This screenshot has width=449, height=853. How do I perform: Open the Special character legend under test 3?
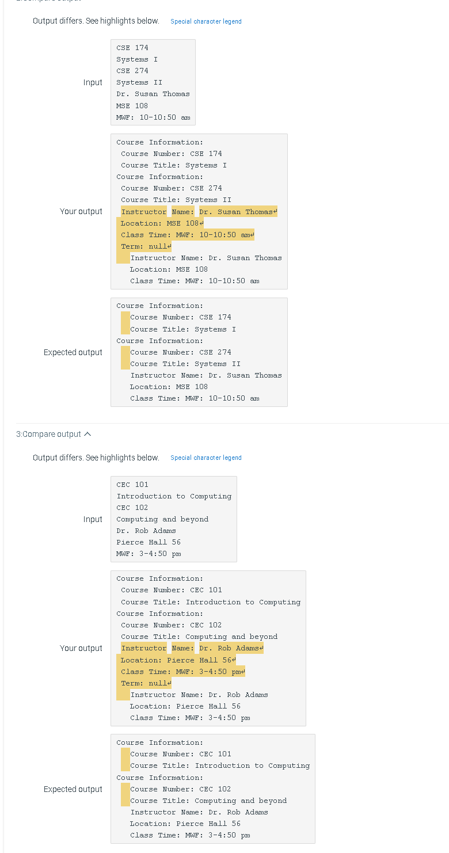[205, 458]
